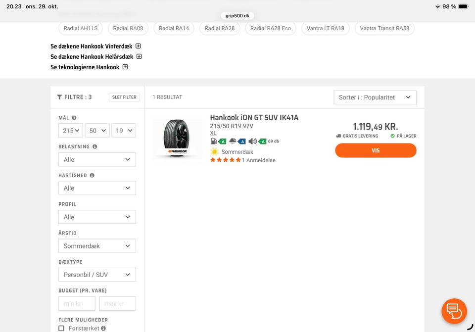Expand Se dækene Hankook Helårsdæk
Viewport: 475px width, 332px height.
click(139, 56)
